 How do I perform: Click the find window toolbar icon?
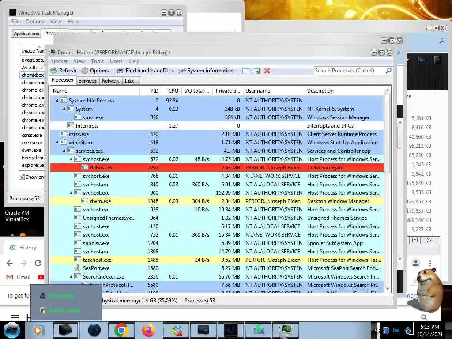[x=245, y=71]
